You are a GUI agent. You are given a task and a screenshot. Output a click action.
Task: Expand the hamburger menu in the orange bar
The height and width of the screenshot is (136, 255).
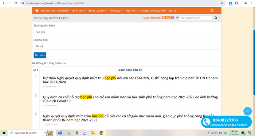pos(213,11)
